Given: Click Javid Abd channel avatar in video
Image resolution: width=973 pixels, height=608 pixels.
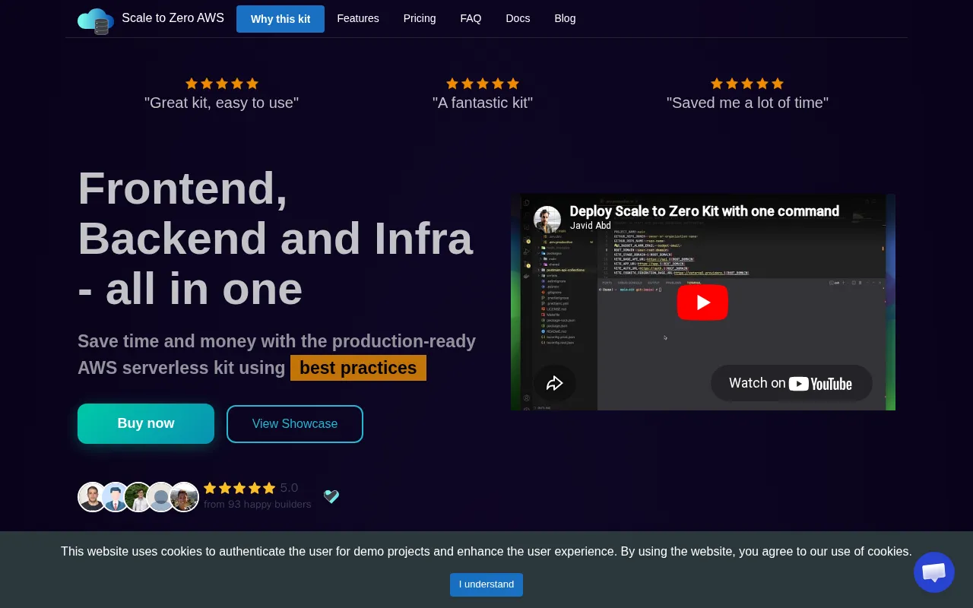Looking at the screenshot, I should pos(547,219).
